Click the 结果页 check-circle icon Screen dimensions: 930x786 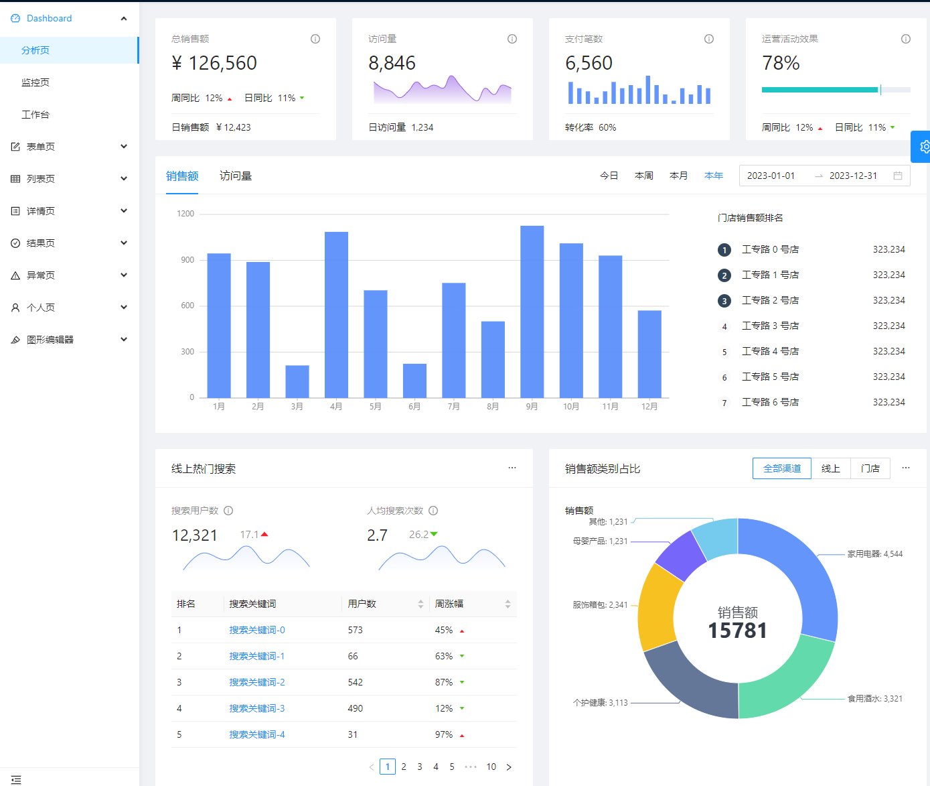(15, 243)
